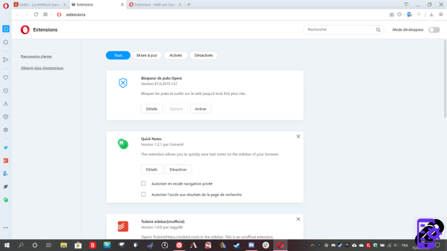Open Microsoft Store from taskbar
Viewport: 447px width, 251px height.
tap(78, 245)
